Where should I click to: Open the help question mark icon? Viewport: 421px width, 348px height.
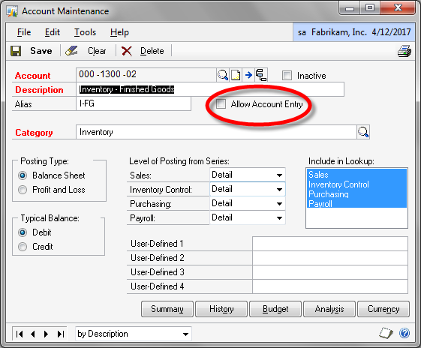(x=404, y=334)
